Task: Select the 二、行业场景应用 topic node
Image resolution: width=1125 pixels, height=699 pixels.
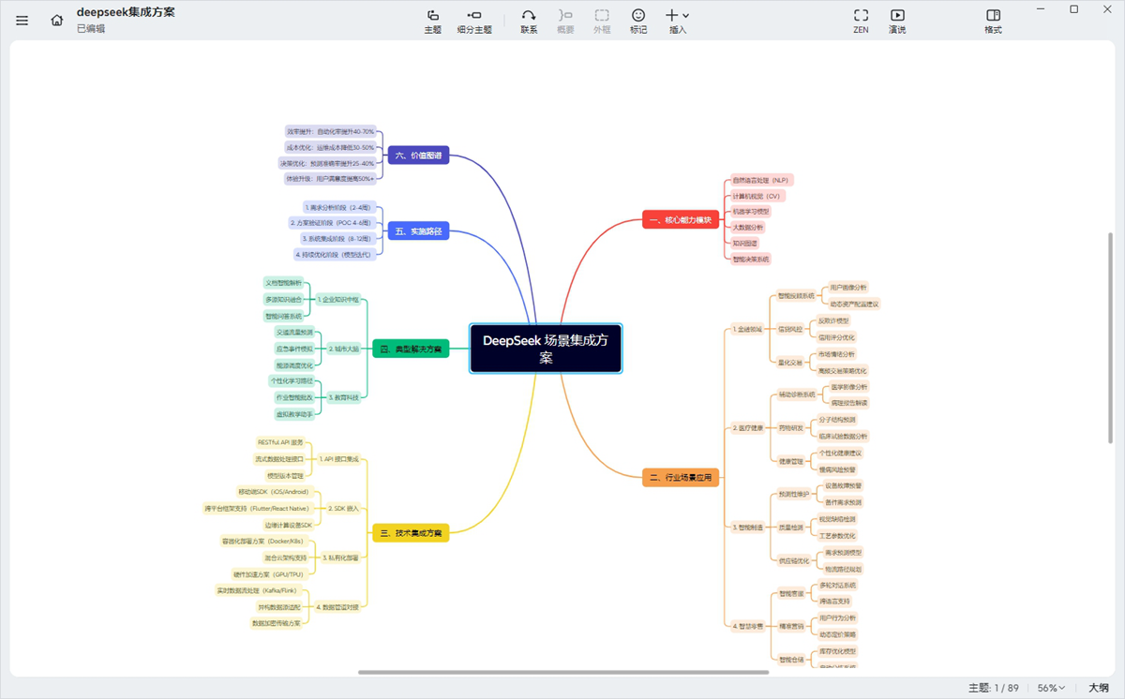Action: click(x=680, y=477)
